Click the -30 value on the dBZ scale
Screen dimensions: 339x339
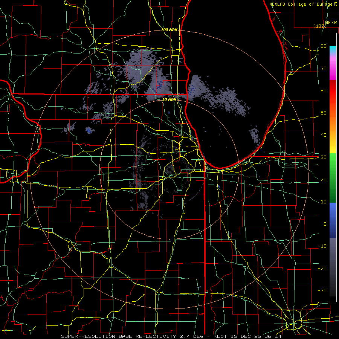[x=322, y=290]
